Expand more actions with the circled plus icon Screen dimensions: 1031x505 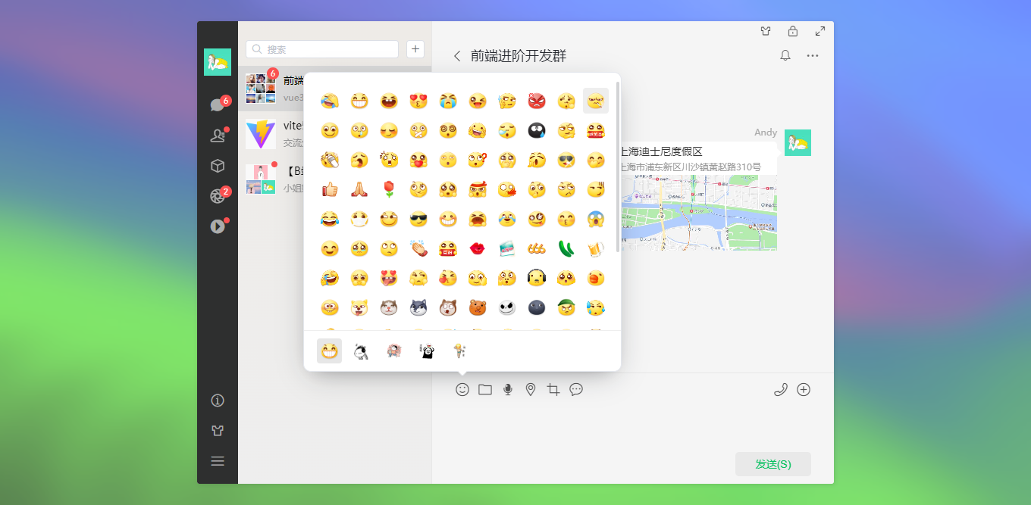[x=804, y=389]
